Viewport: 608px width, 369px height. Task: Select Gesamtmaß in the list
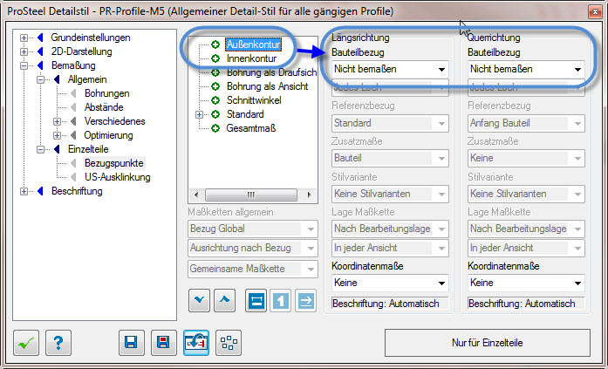click(251, 128)
